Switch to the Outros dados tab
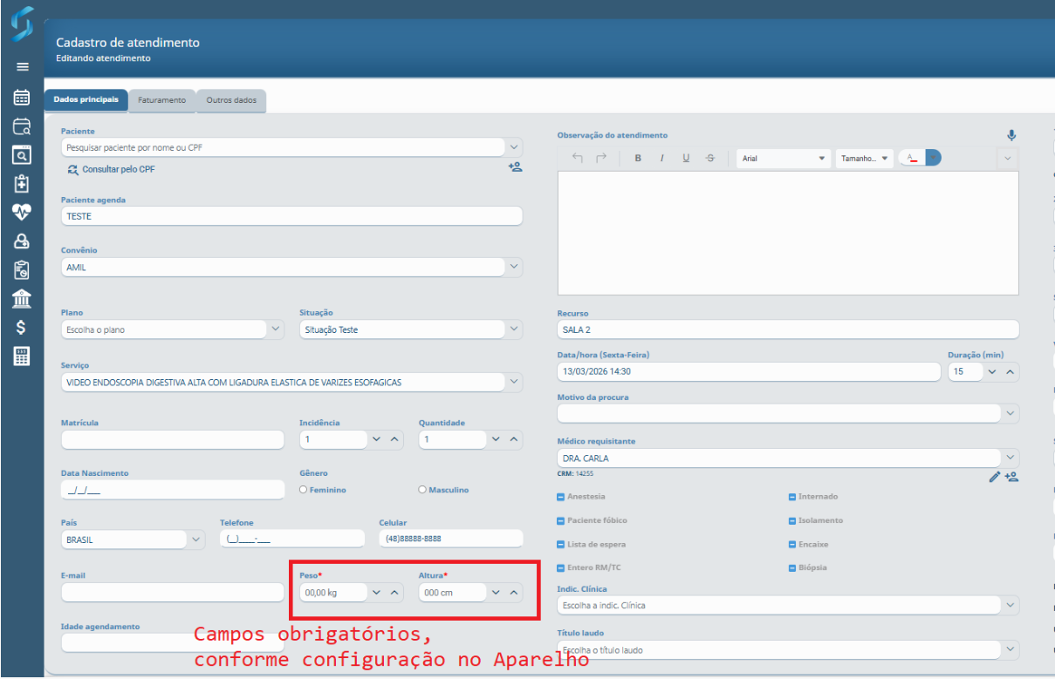Viewport: 1055px width, 679px height. [x=231, y=100]
